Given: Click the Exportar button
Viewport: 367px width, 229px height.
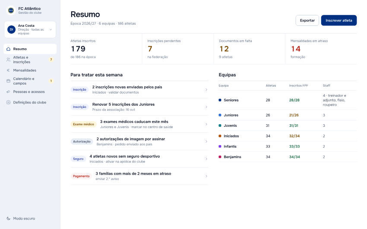Looking at the screenshot, I should tap(307, 20).
